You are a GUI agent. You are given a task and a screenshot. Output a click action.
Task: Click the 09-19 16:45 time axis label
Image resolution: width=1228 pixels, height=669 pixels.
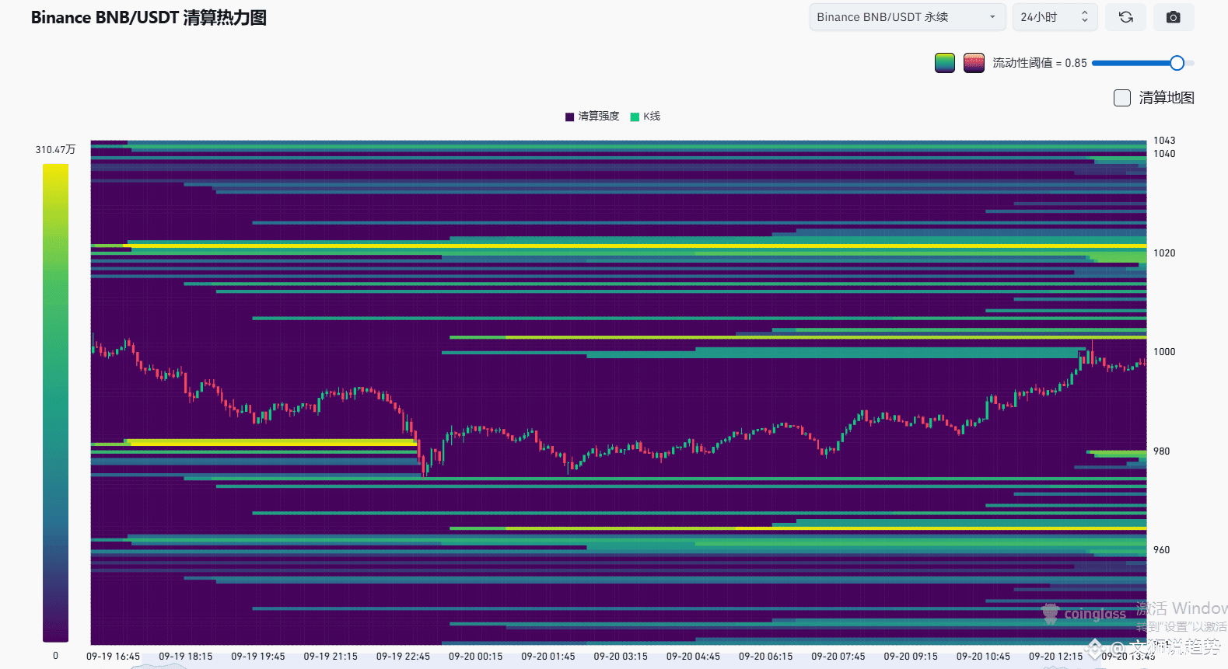114,657
